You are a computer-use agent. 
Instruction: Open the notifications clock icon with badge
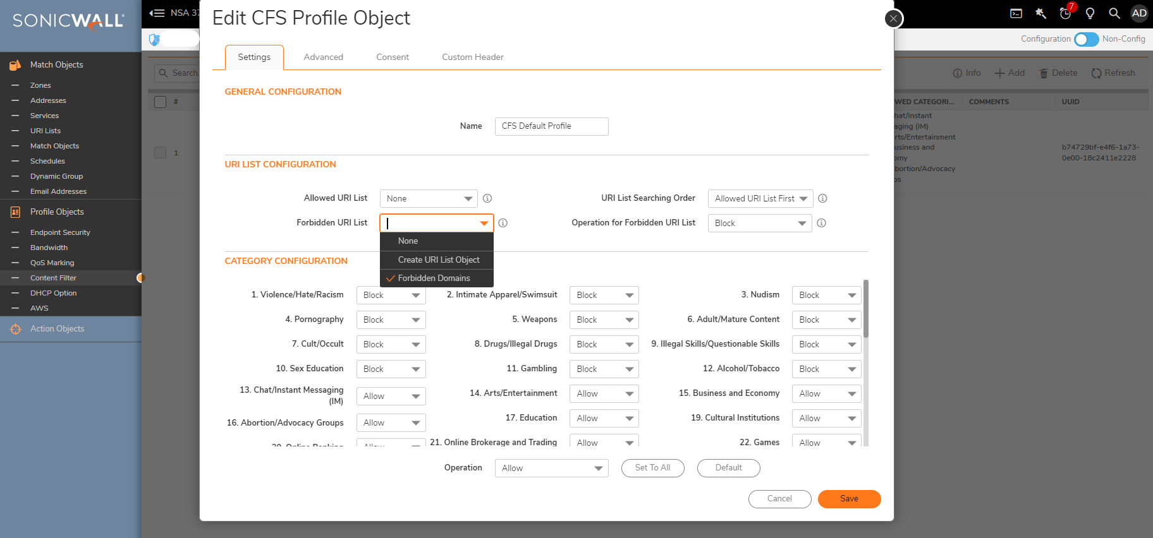pos(1066,13)
